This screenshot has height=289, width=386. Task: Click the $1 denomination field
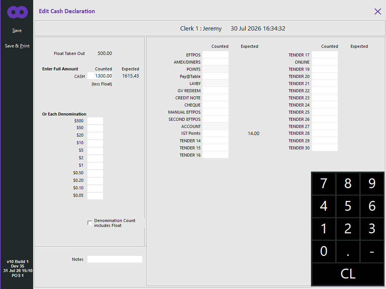point(95,166)
